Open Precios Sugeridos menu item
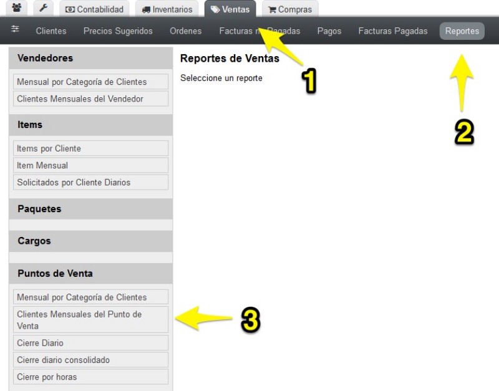 tap(118, 31)
